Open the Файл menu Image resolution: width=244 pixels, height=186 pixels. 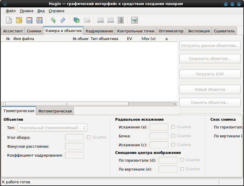tap(11, 11)
